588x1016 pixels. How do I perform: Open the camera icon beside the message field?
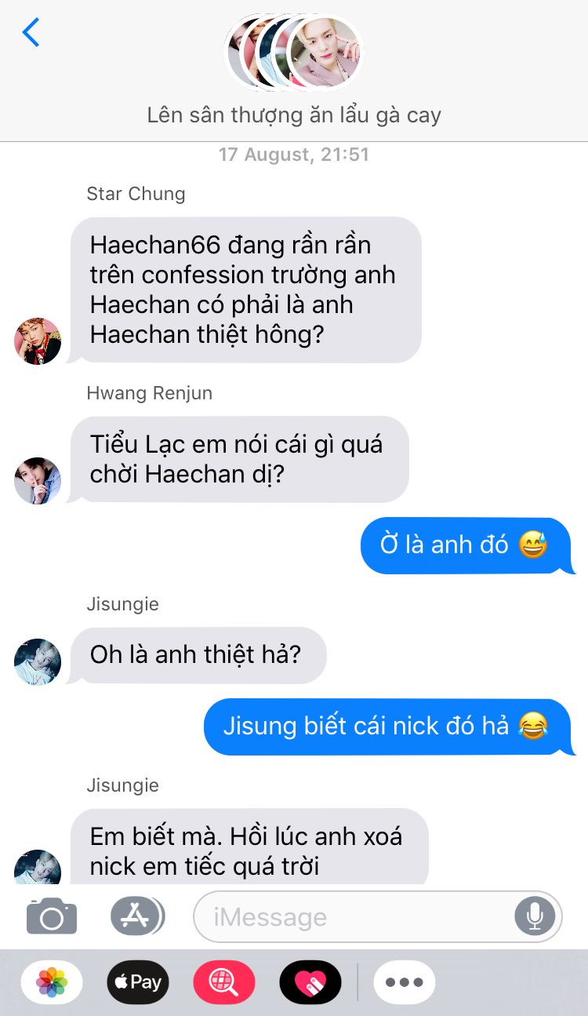(x=52, y=916)
